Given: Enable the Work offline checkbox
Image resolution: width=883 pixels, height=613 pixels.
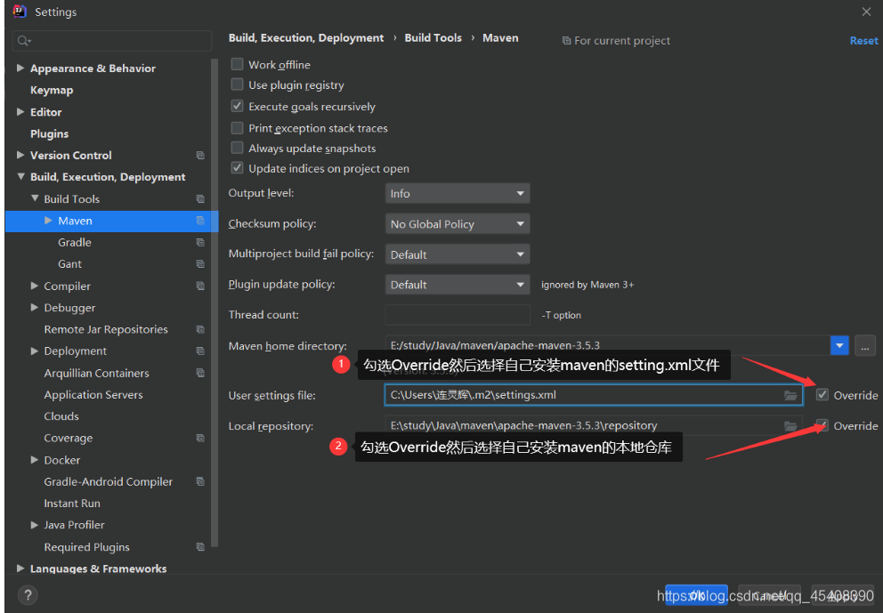Looking at the screenshot, I should pyautogui.click(x=237, y=64).
